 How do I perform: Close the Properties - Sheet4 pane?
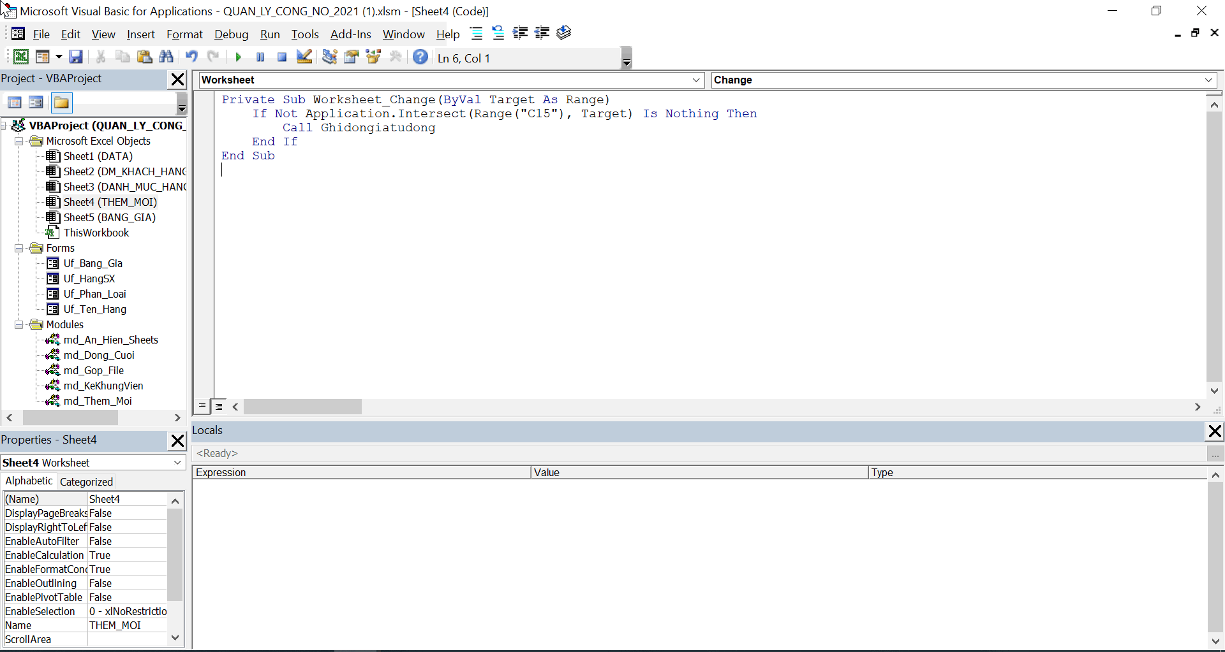point(178,440)
